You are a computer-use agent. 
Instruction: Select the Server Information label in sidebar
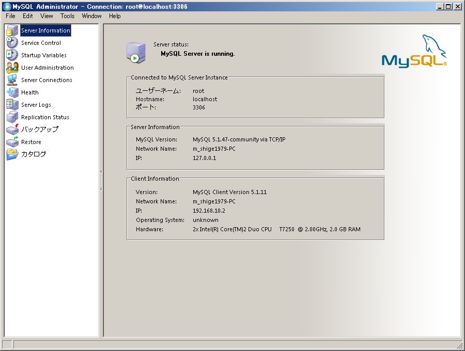tap(45, 30)
